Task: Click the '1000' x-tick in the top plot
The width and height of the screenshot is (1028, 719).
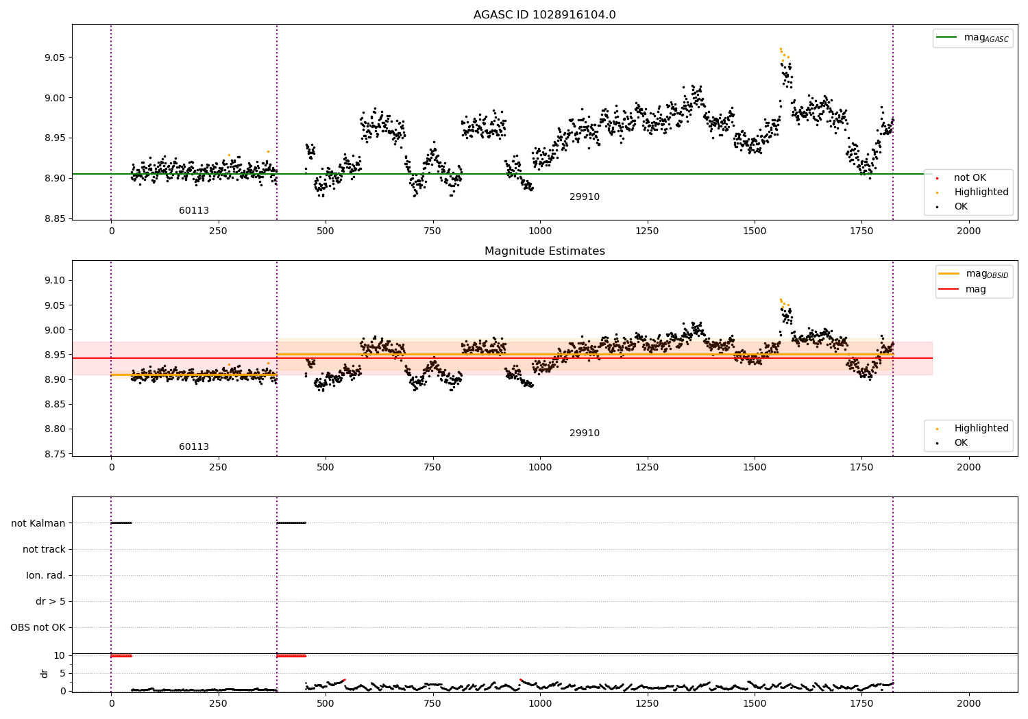Action: 540,231
